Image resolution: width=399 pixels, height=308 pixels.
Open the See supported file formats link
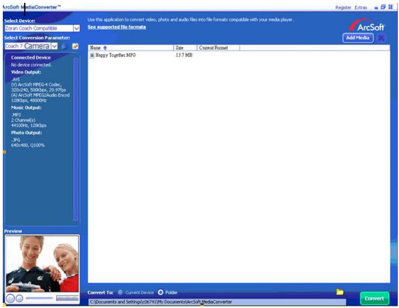pyautogui.click(x=117, y=27)
